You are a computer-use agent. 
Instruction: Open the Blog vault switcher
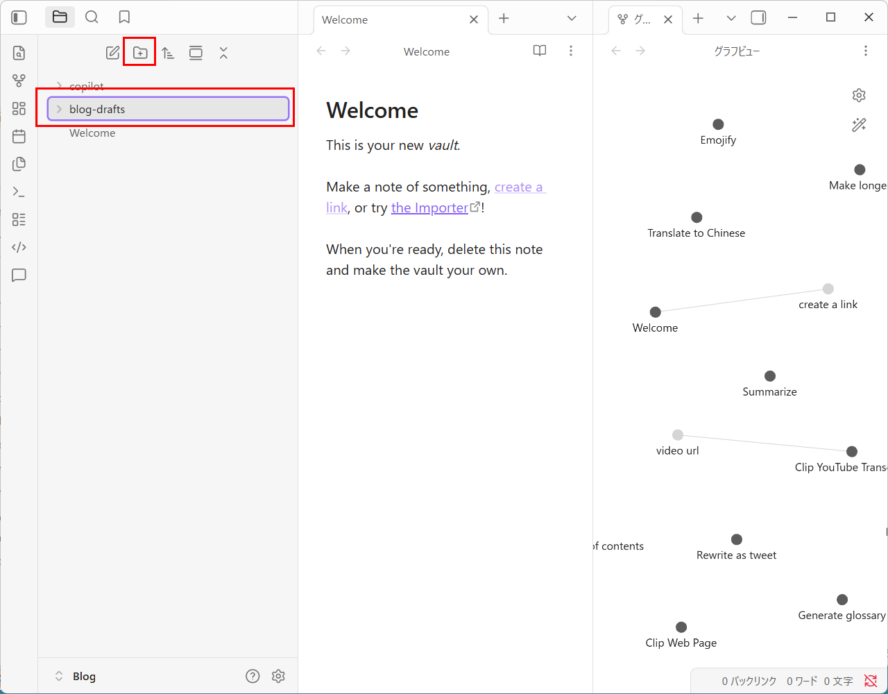pyautogui.click(x=75, y=676)
